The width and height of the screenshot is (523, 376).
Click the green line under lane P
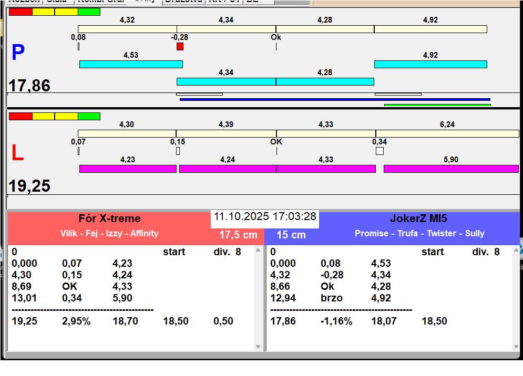(x=438, y=105)
